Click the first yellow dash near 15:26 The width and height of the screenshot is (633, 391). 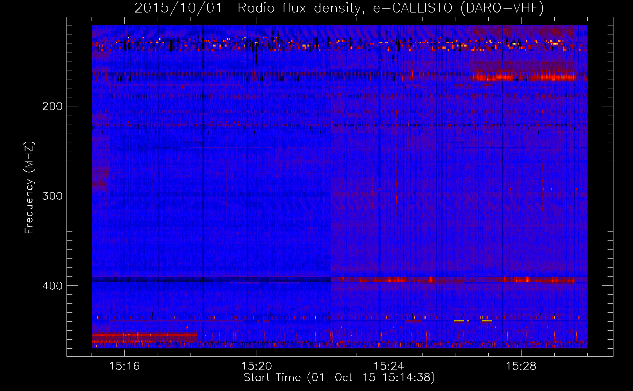[459, 321]
